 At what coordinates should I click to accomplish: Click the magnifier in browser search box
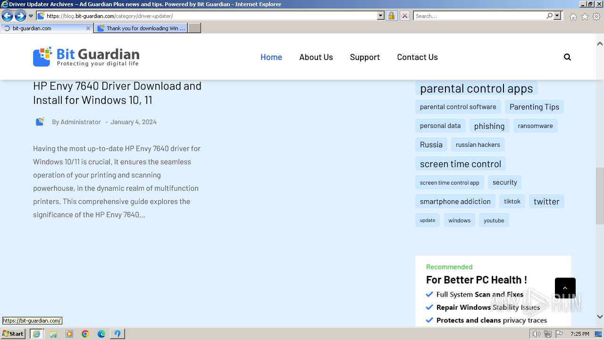pos(549,16)
